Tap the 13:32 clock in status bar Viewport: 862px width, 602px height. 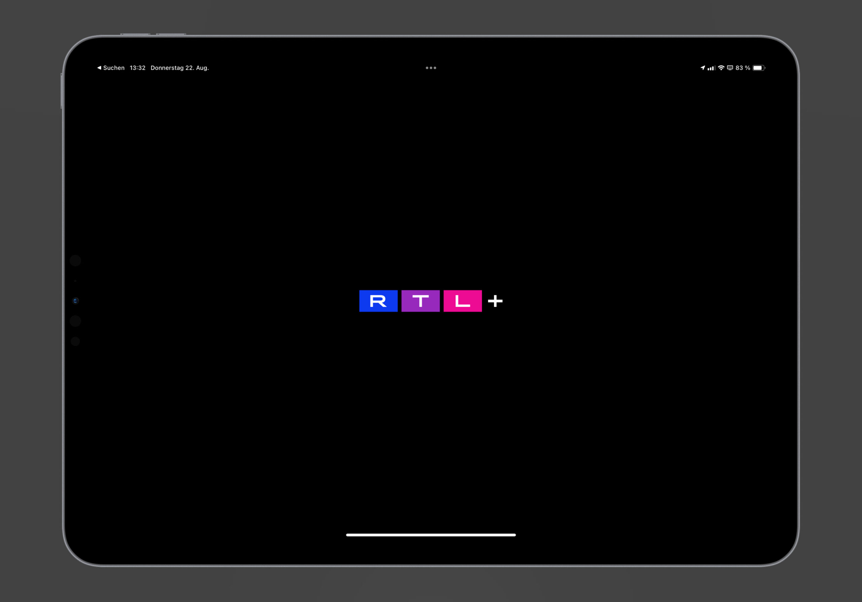click(x=137, y=68)
